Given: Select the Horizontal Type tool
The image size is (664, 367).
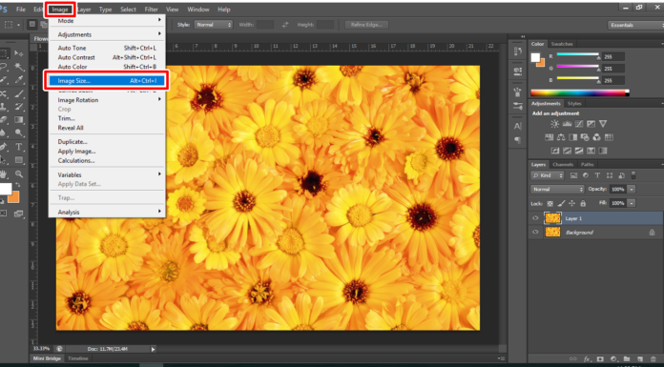Looking at the screenshot, I should 19,147.
